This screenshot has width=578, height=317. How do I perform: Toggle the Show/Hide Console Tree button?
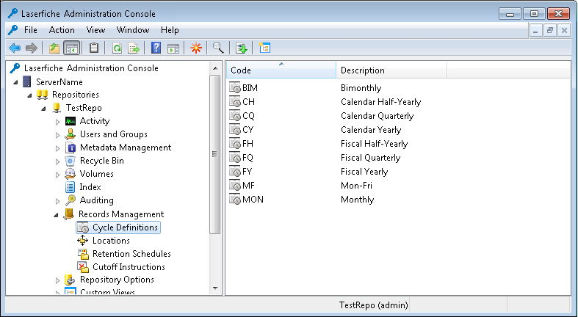coord(71,48)
